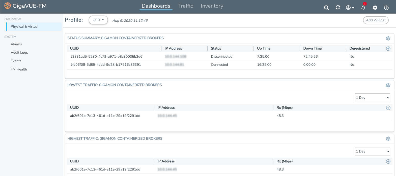396x176 pixels.
Task: Switch to the Dashboards tab
Action: [156, 6]
